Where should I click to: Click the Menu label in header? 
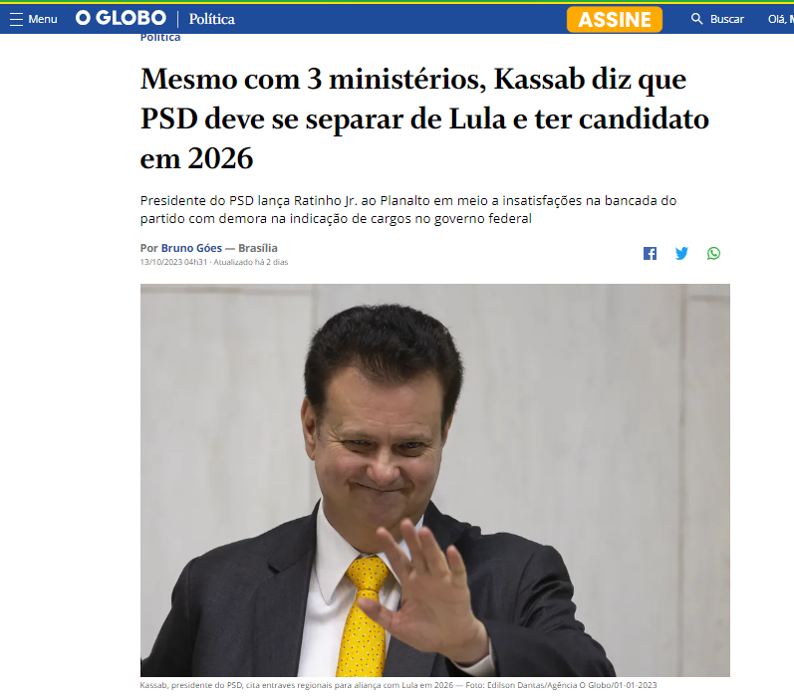pos(43,19)
